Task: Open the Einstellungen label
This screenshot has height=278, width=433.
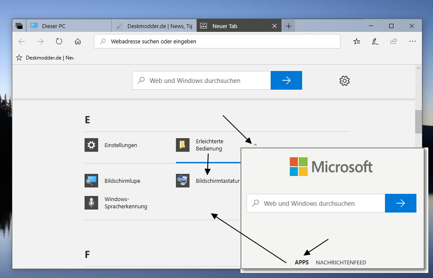Action: [x=121, y=145]
